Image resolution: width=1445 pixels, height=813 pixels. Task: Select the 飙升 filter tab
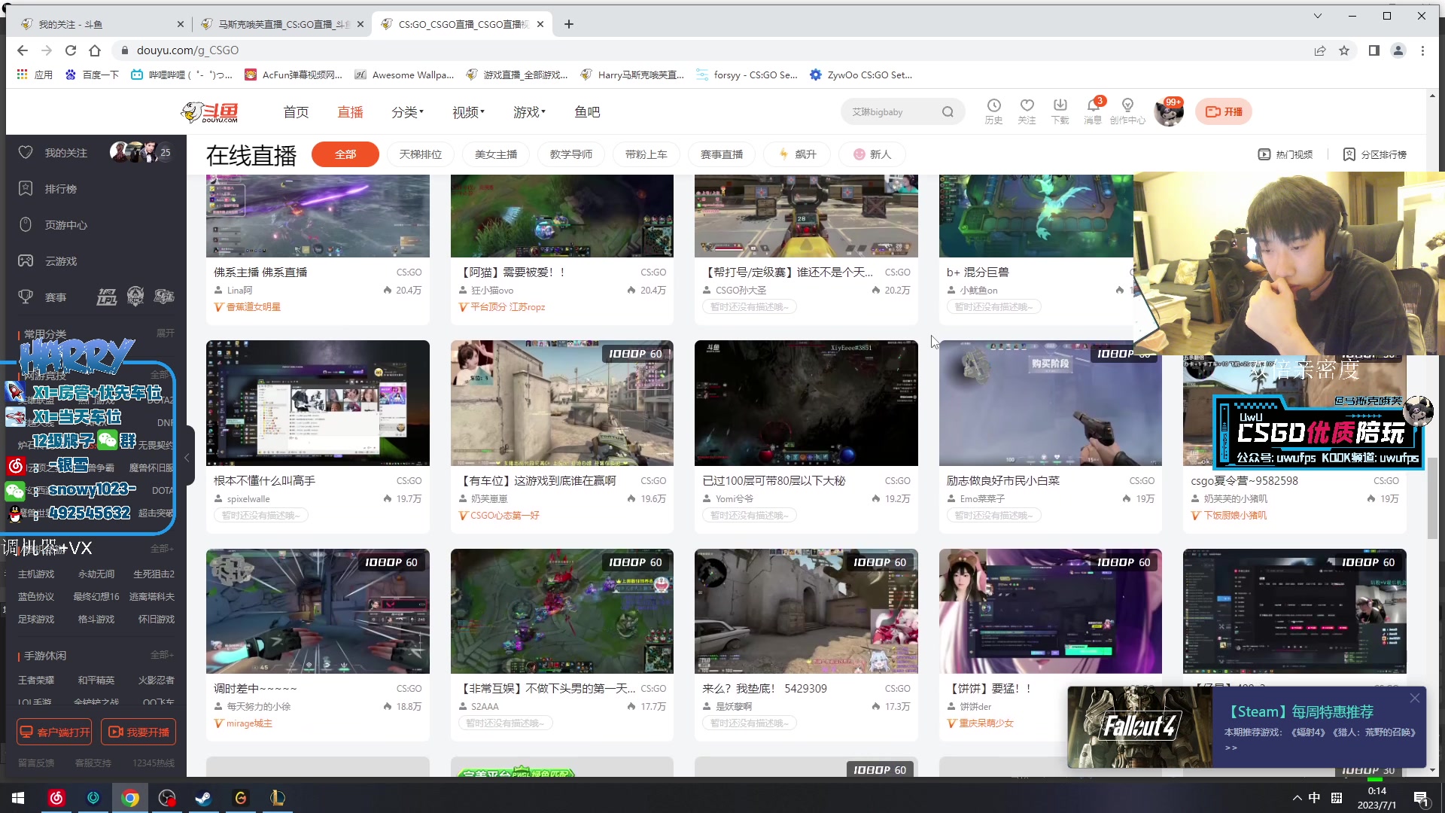[797, 154]
